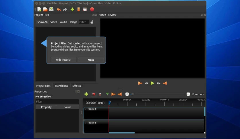Switch to the Effects tab
Image resolution: width=240 pixels, height=139 pixels.
pyautogui.click(x=77, y=86)
